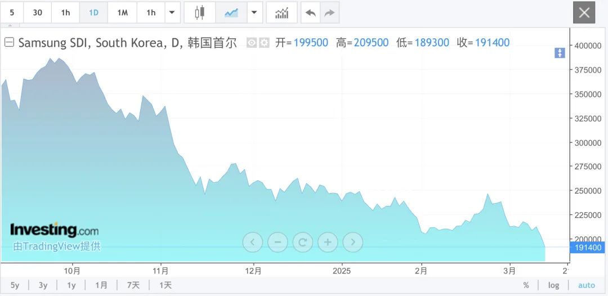This screenshot has height=296, width=608.
Task: Click the small collapse arrow under interval 5
Action: [11, 26]
